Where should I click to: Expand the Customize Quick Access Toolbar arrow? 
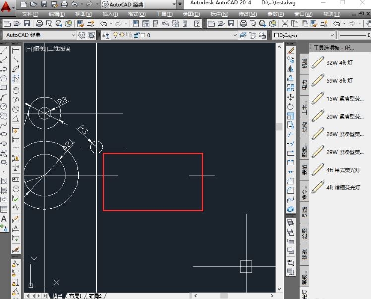[180, 4]
